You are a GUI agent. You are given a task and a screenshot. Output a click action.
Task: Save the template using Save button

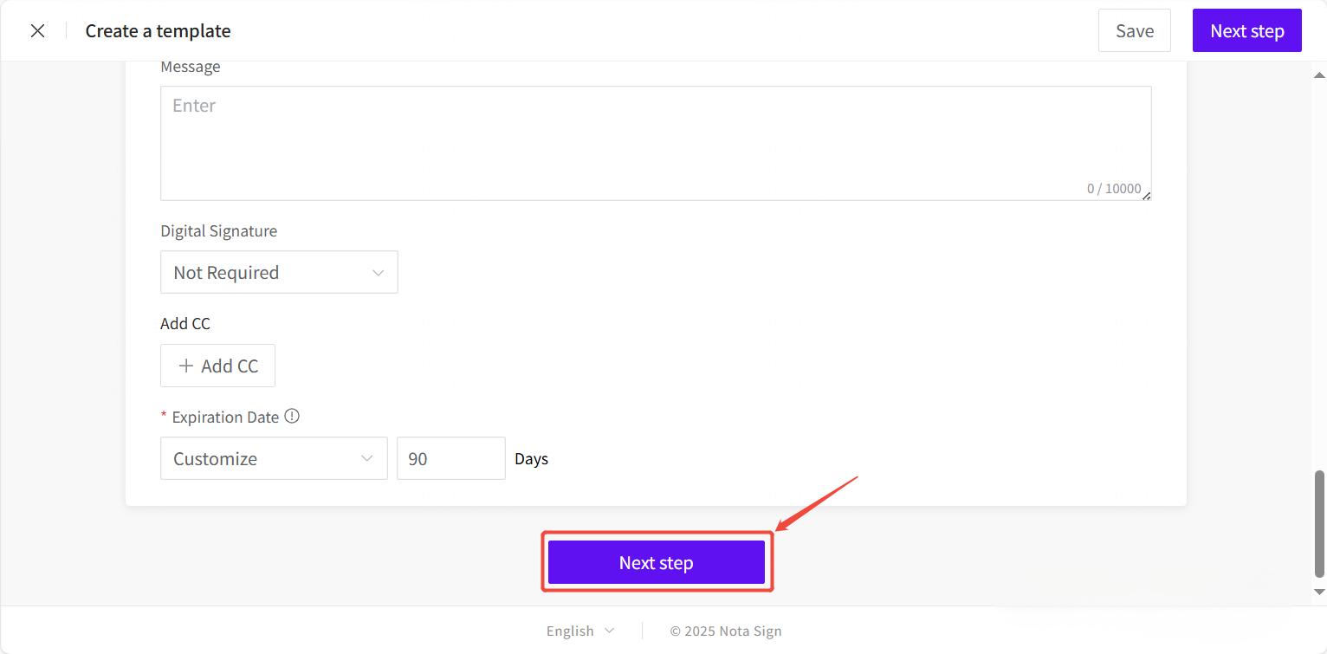[1134, 31]
